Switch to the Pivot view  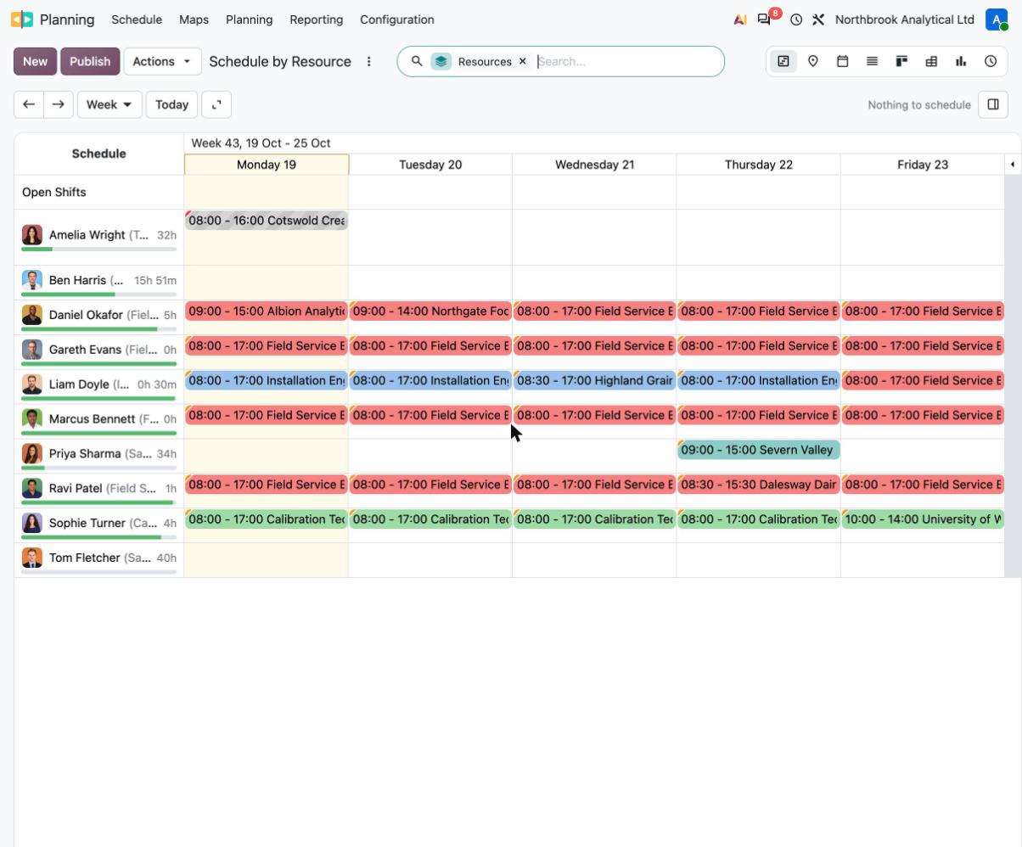931,61
